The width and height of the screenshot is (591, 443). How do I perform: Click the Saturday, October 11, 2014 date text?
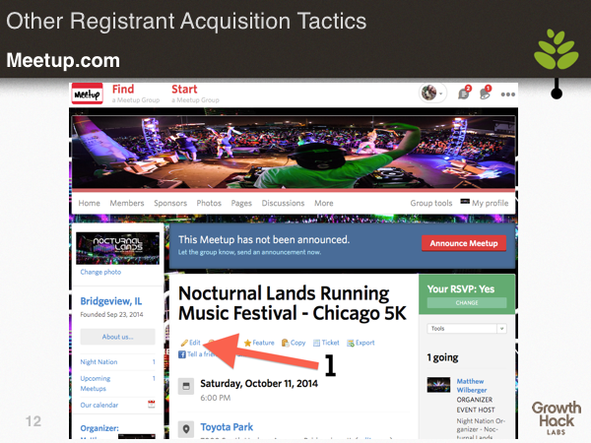[259, 384]
